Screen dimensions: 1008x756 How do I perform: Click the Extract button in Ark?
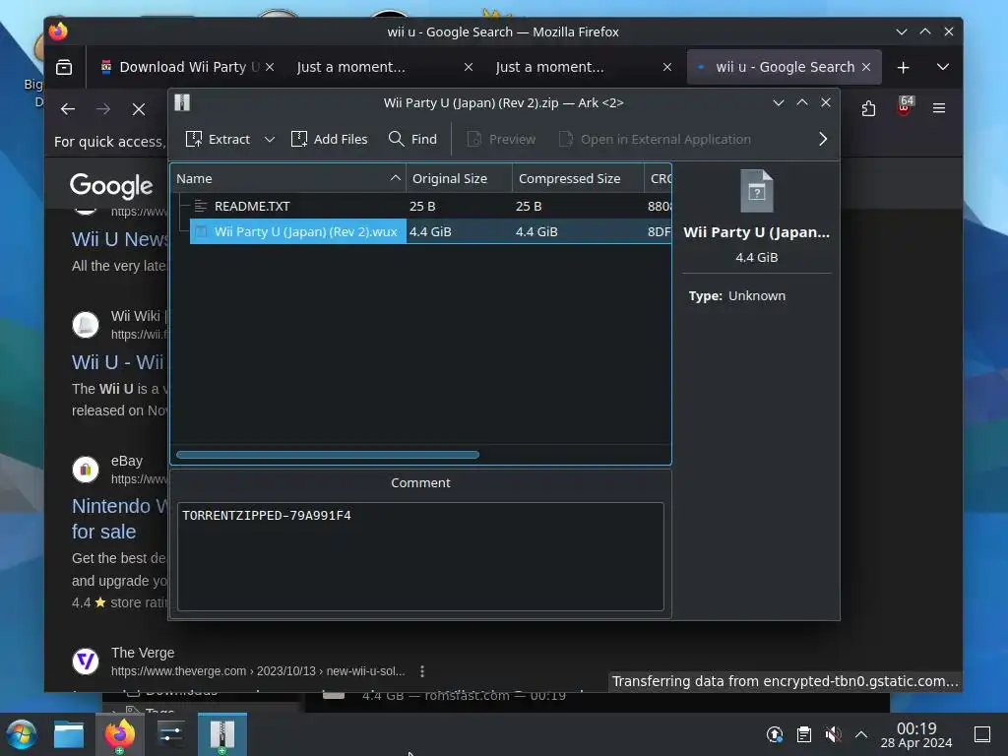click(x=218, y=139)
